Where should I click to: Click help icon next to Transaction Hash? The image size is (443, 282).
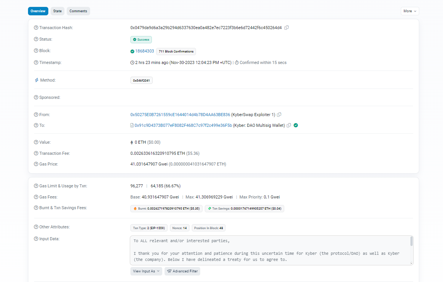coord(36,28)
